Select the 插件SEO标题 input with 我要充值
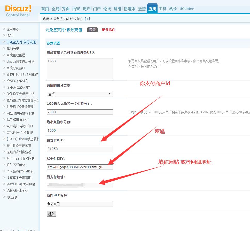This screenshot has width=250, height=231. [80, 204]
